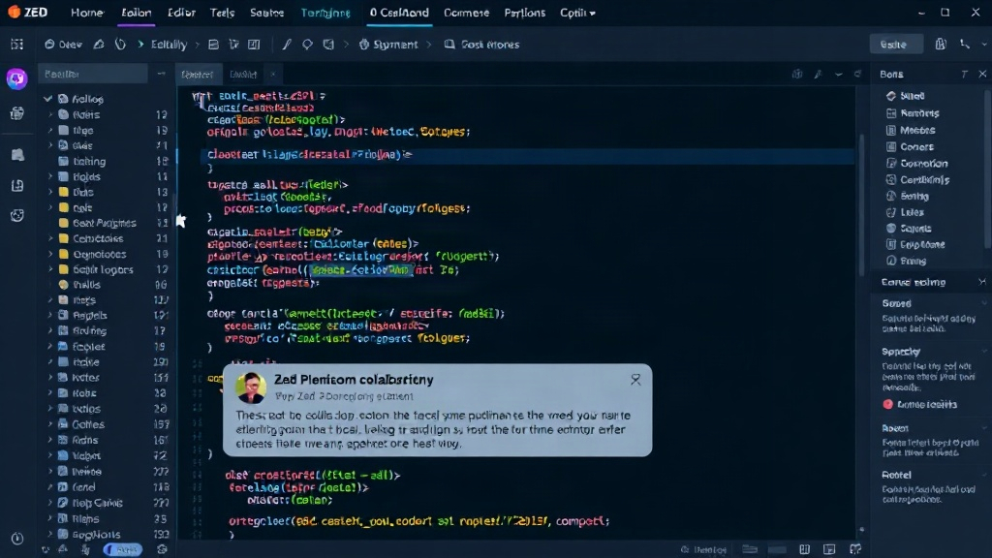
Task: Click the branch icon at toolbar right
Action: (964, 44)
